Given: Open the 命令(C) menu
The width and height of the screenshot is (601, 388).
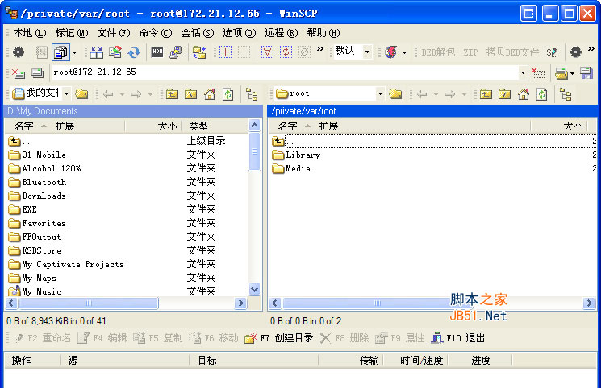Looking at the screenshot, I should 156,33.
